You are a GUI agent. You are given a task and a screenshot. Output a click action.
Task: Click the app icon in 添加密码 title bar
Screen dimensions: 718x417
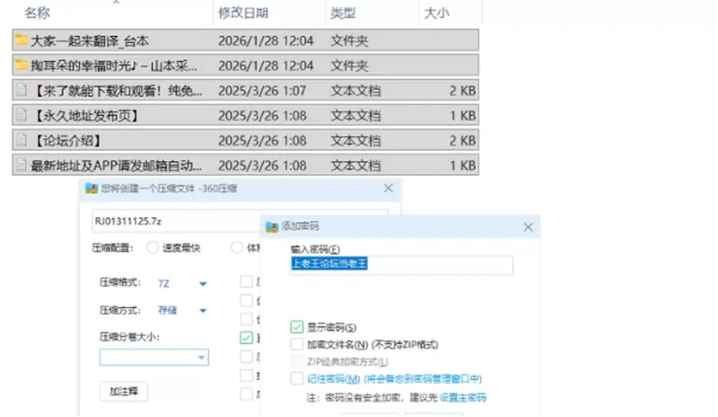(x=272, y=226)
